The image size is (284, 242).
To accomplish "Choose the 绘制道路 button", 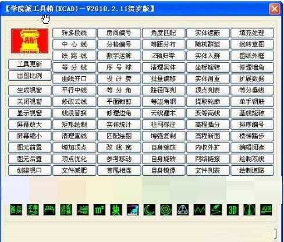I will click(252, 170).
